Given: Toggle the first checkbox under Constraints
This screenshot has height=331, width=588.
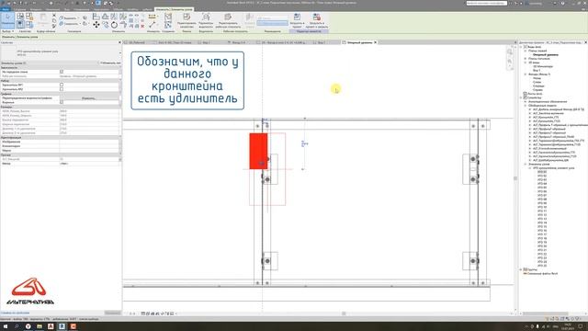Looking at the screenshot, I should (x=62, y=72).
